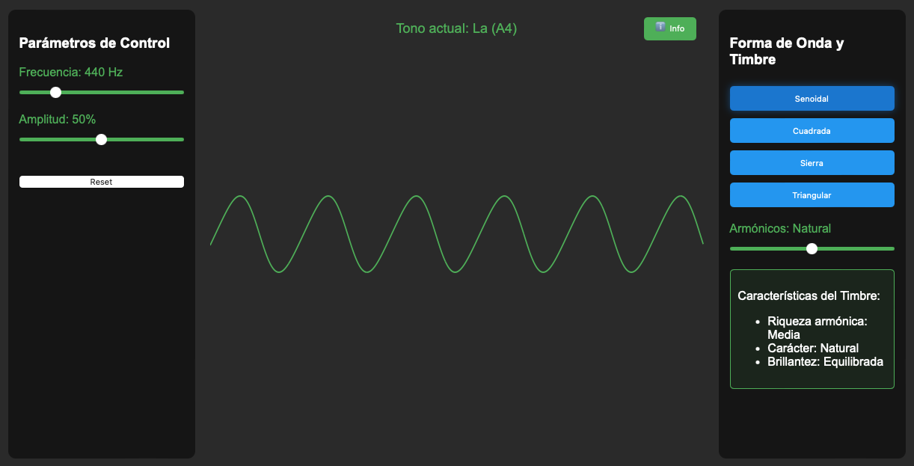Select the Triangular waveform button
The image size is (914, 466).
click(x=812, y=195)
